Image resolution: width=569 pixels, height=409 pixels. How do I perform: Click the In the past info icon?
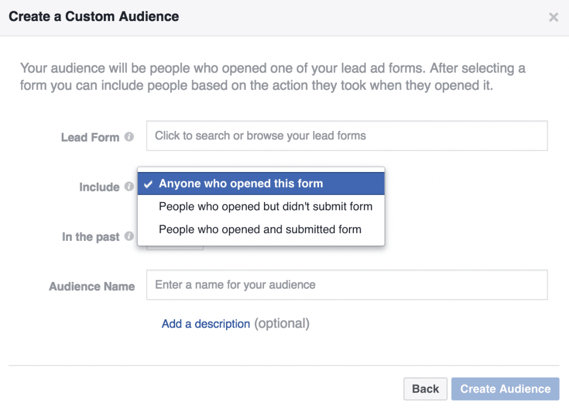pyautogui.click(x=129, y=236)
